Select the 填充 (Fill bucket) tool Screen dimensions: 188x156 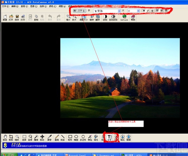(x=96, y=138)
